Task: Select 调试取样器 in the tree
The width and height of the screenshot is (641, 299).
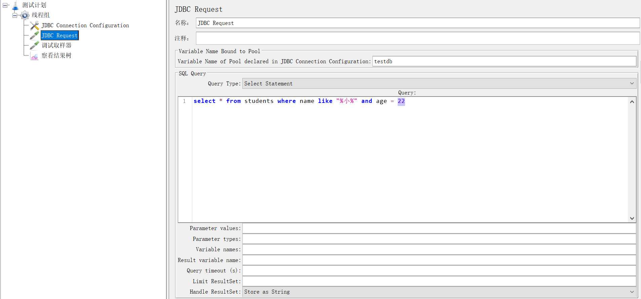Action: (56, 45)
